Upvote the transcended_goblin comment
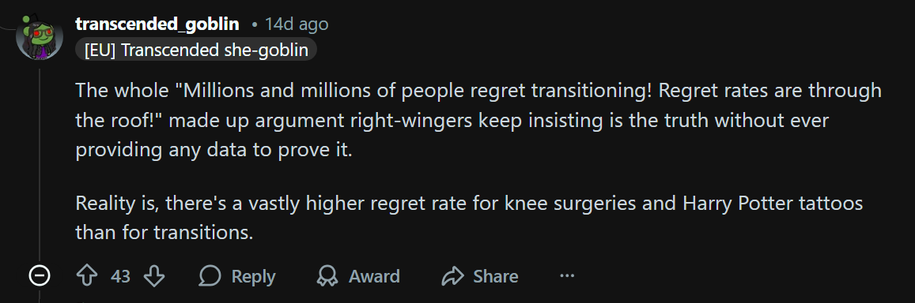This screenshot has width=915, height=303. [x=87, y=275]
